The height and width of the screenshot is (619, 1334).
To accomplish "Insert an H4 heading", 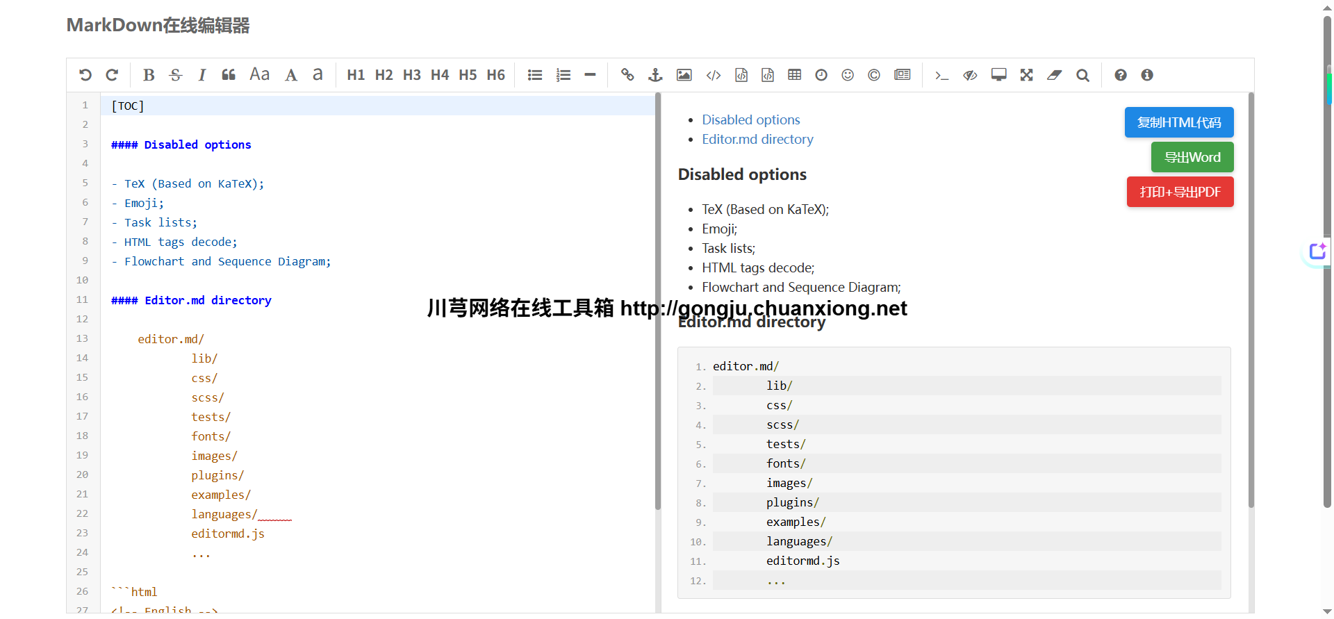I will pos(440,75).
